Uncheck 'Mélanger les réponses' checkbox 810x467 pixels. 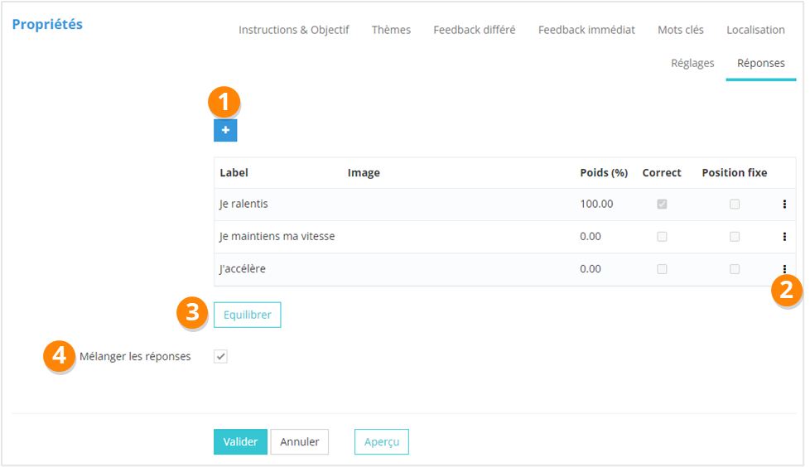(x=220, y=357)
